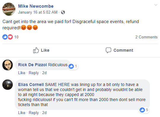Open Rick De Pizzol's profile name

[33, 65]
